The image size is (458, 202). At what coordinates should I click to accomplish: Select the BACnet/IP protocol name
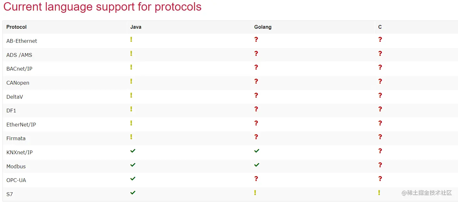pos(19,69)
